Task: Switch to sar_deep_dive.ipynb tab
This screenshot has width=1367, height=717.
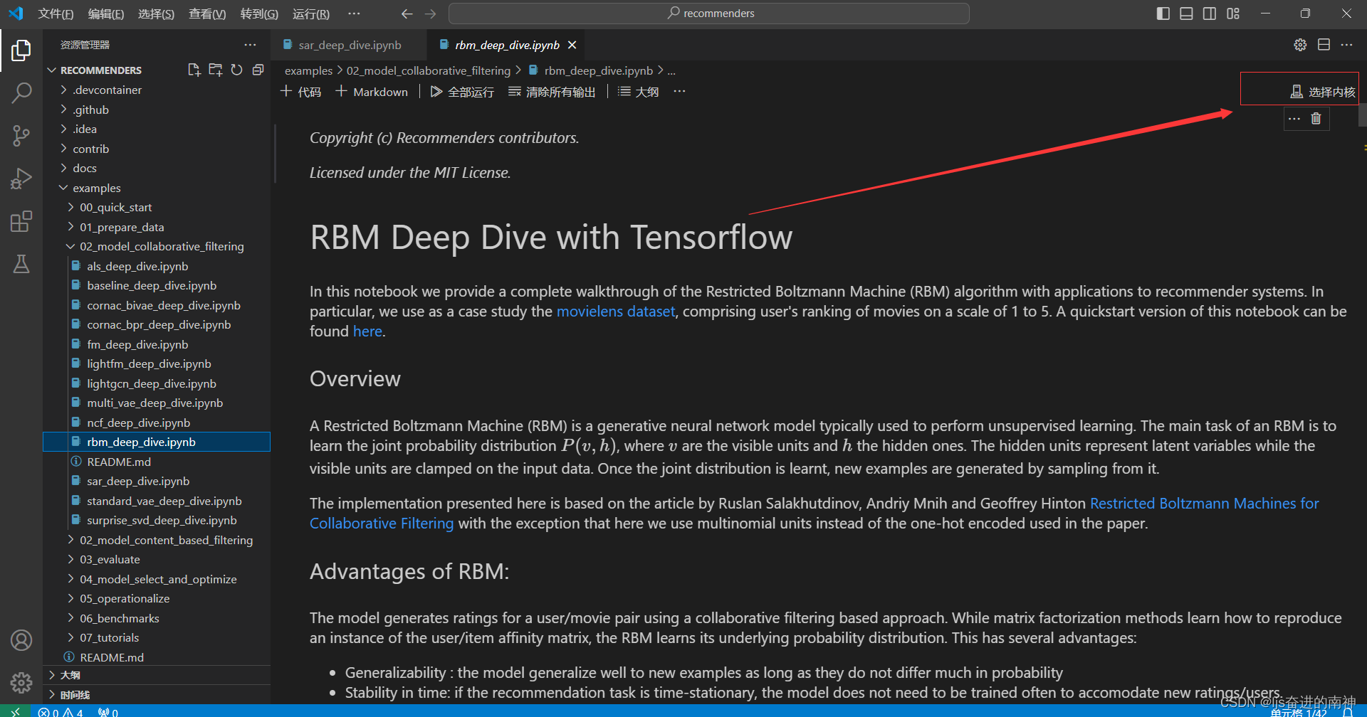Action: coord(349,45)
